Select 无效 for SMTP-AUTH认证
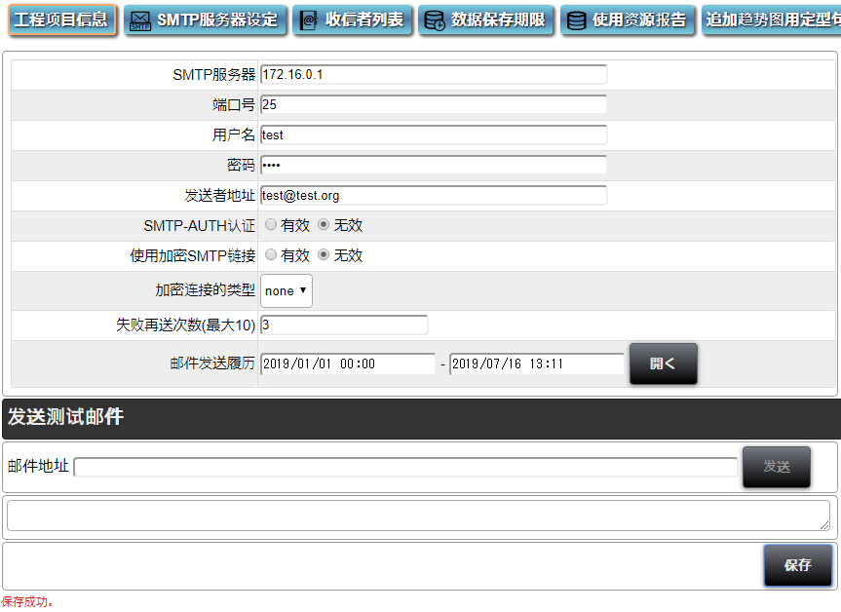The height and width of the screenshot is (612, 841). [324, 225]
